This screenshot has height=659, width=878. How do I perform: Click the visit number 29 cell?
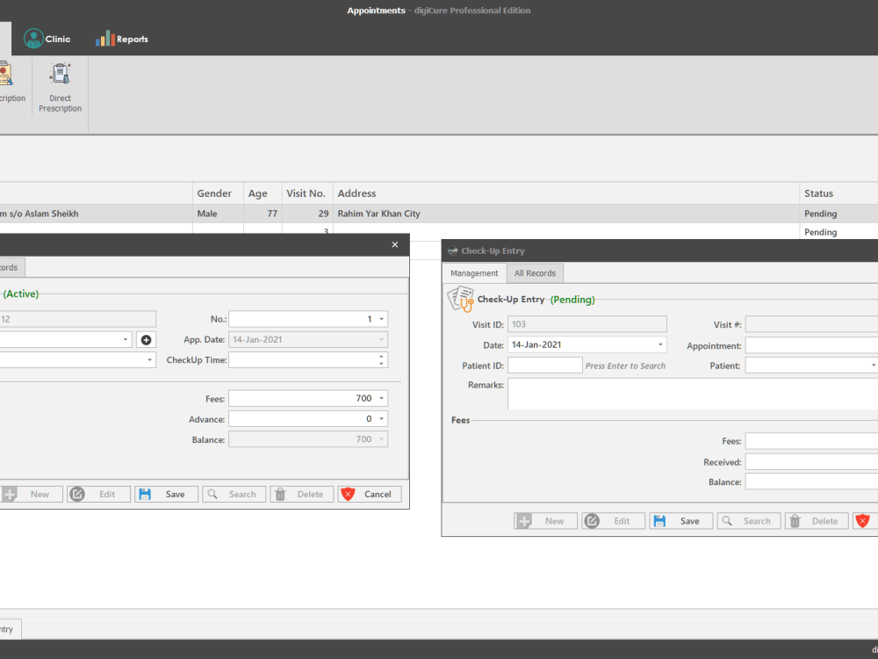(x=307, y=214)
